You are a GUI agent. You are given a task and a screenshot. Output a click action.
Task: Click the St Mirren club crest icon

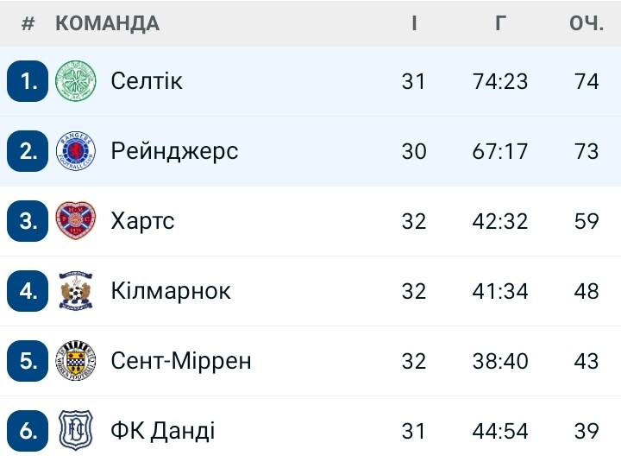75,360
